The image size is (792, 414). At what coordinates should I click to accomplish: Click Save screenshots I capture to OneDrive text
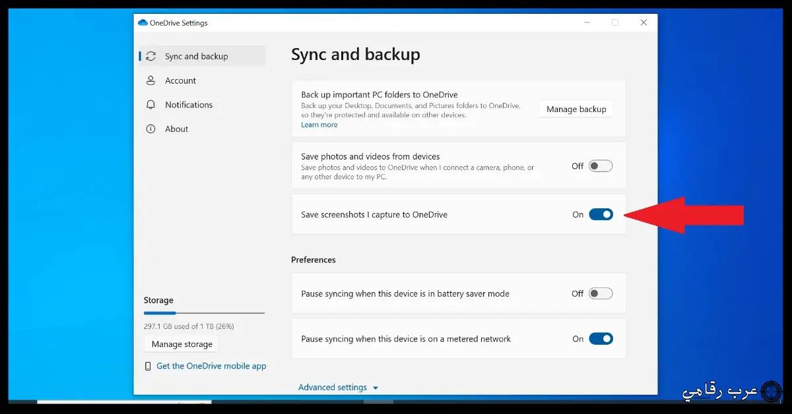pyautogui.click(x=374, y=214)
